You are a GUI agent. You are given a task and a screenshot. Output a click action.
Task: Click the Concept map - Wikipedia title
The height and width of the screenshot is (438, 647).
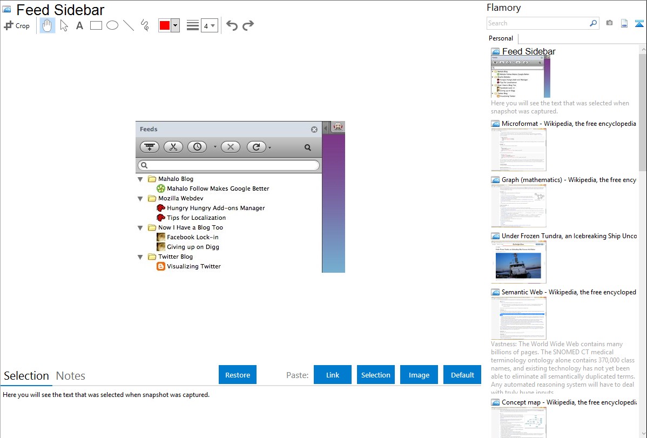(x=569, y=402)
